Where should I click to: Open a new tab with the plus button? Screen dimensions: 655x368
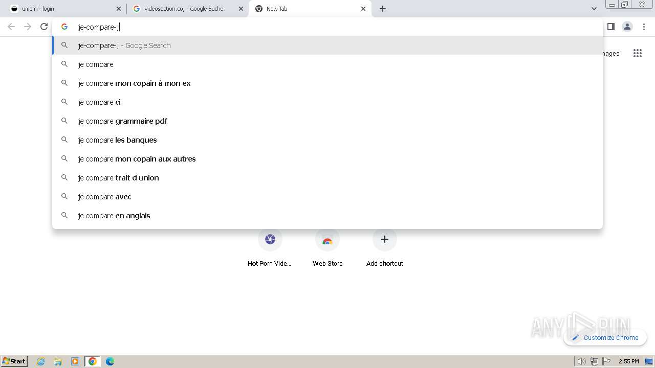(383, 9)
